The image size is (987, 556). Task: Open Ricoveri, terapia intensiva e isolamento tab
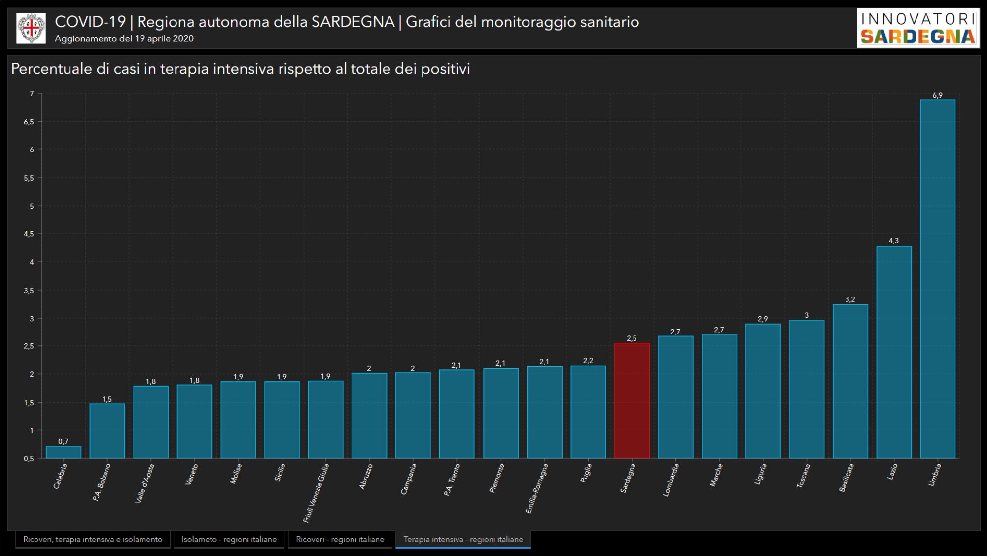tap(93, 539)
